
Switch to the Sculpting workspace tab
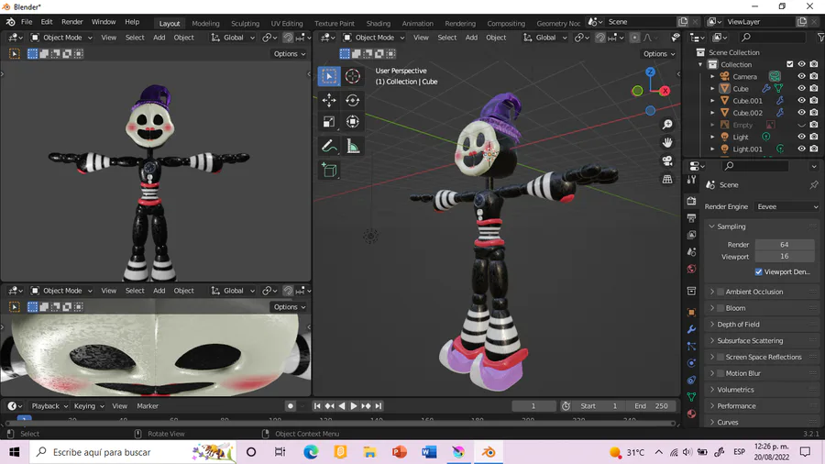(x=245, y=23)
